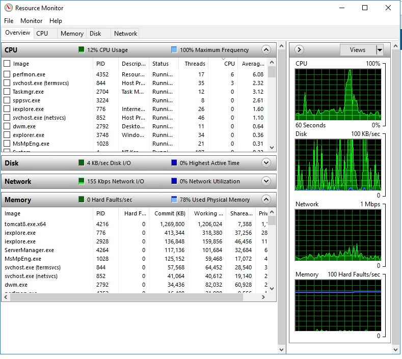This screenshot has width=402, height=359.
Task: Click Memory list horizontal scroll left arrow
Action: tap(6, 297)
